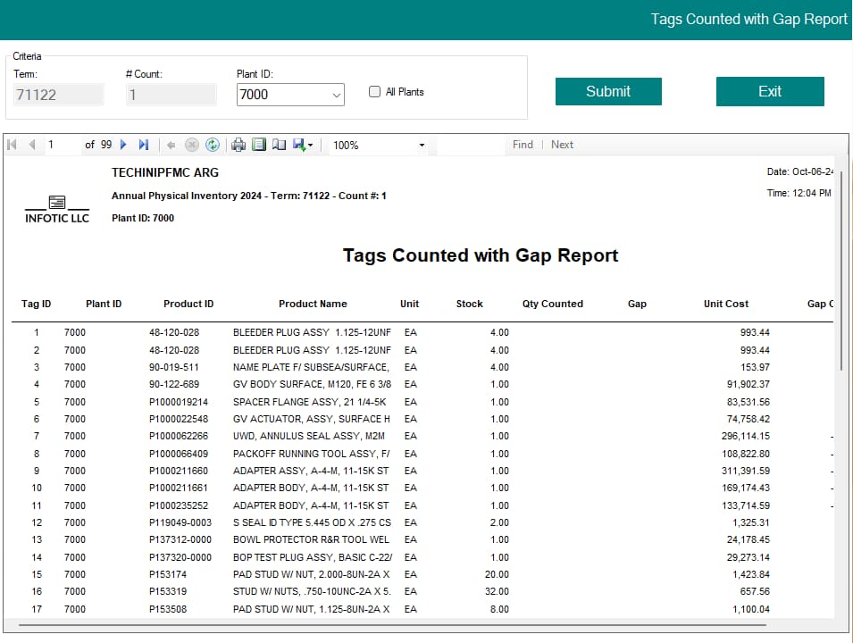Click the Qty Counted column header
The width and height of the screenshot is (853, 643).
pos(553,305)
